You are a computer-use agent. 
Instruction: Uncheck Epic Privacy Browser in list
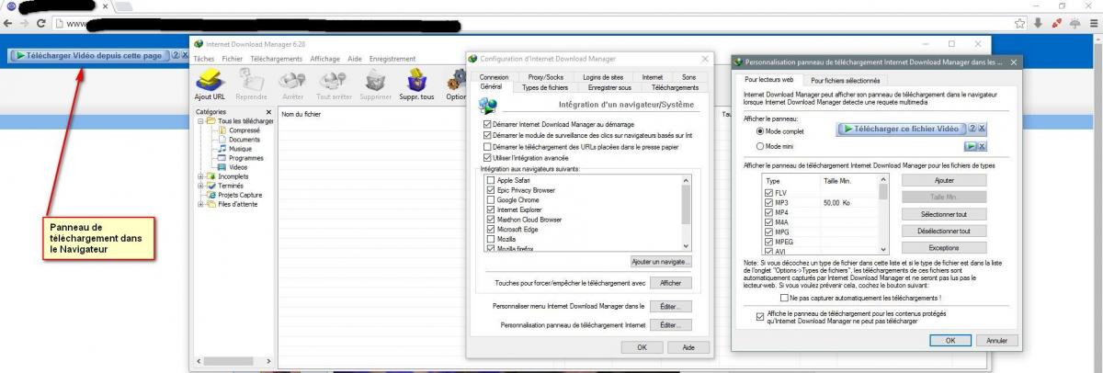coord(490,190)
